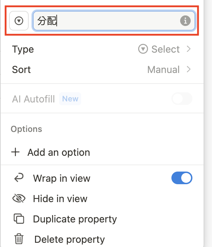
Task: Click the New badge beside AI Autofill
Action: [70, 99]
